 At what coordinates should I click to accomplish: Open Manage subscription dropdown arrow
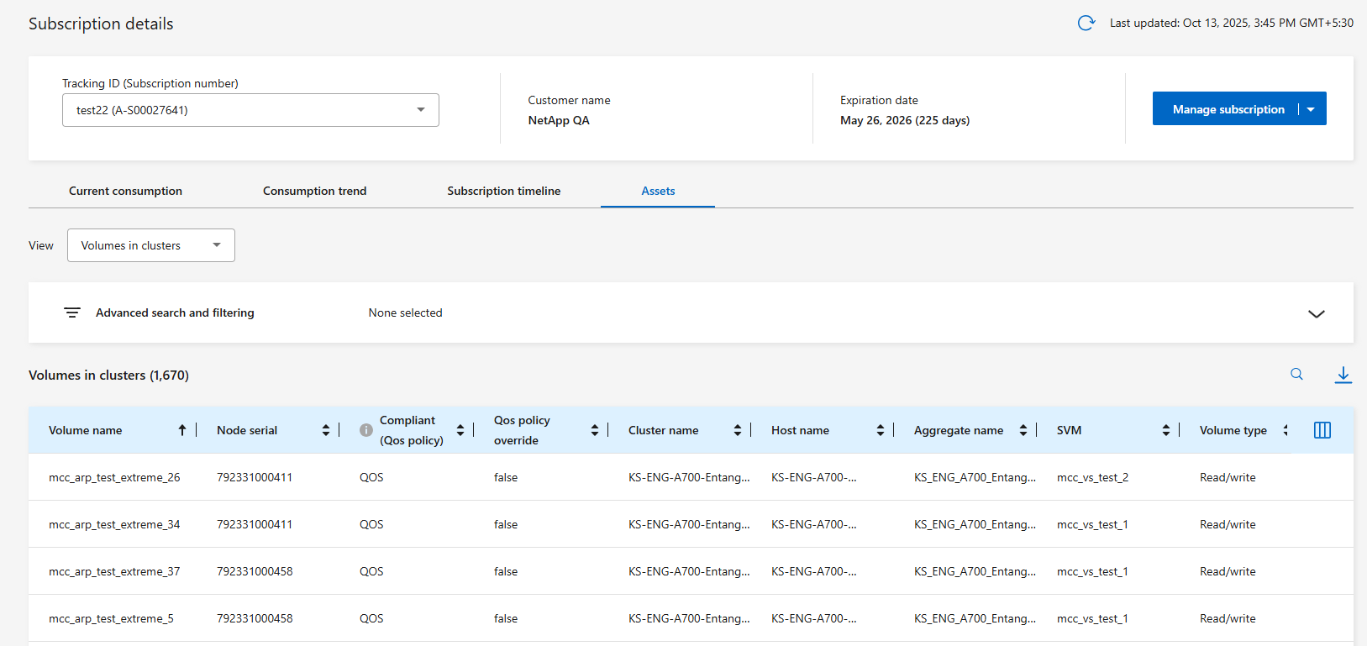click(1311, 109)
